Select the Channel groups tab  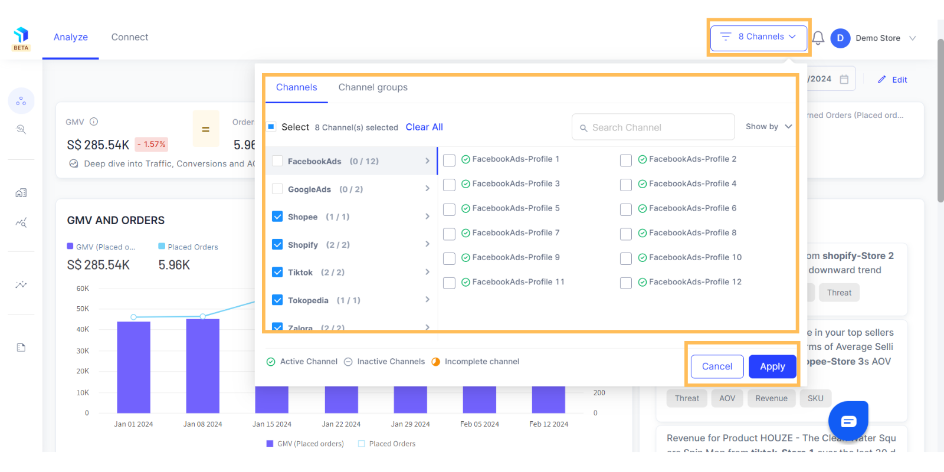(373, 87)
